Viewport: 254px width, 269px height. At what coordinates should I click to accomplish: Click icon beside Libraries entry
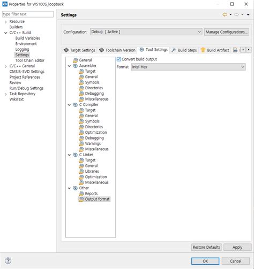(81, 171)
